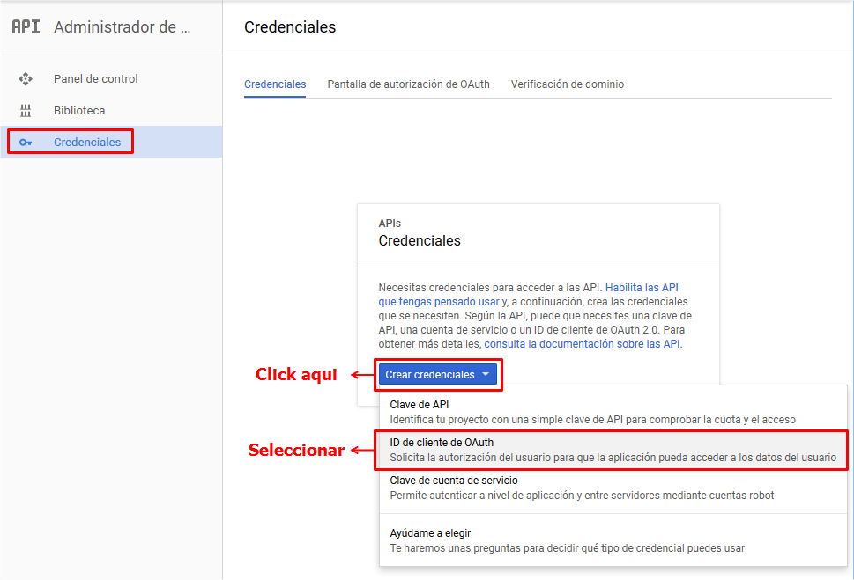Open Panel de control in the sidebar
Screen dimensions: 854x580
coord(95,79)
